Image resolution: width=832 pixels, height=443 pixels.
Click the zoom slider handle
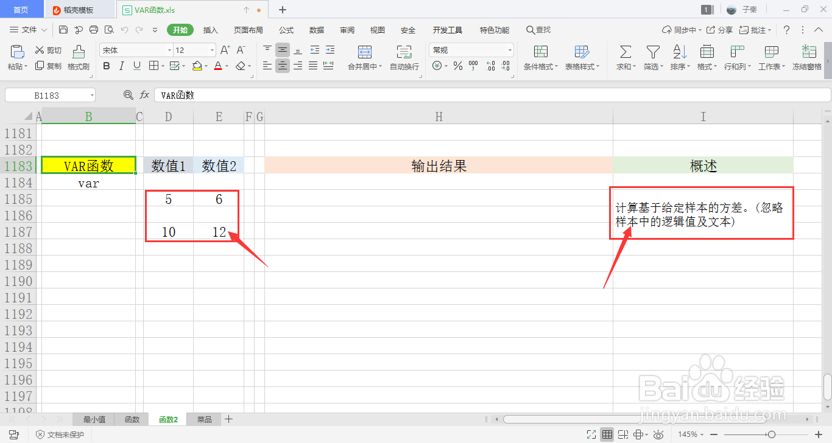tap(771, 434)
